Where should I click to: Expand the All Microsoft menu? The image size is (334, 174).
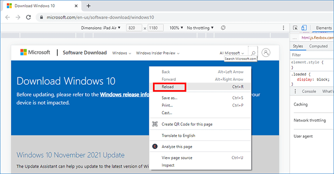pos(232,53)
